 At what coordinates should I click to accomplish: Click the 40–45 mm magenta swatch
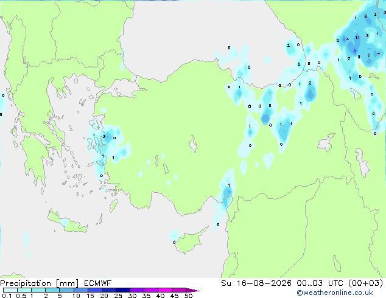point(165,290)
